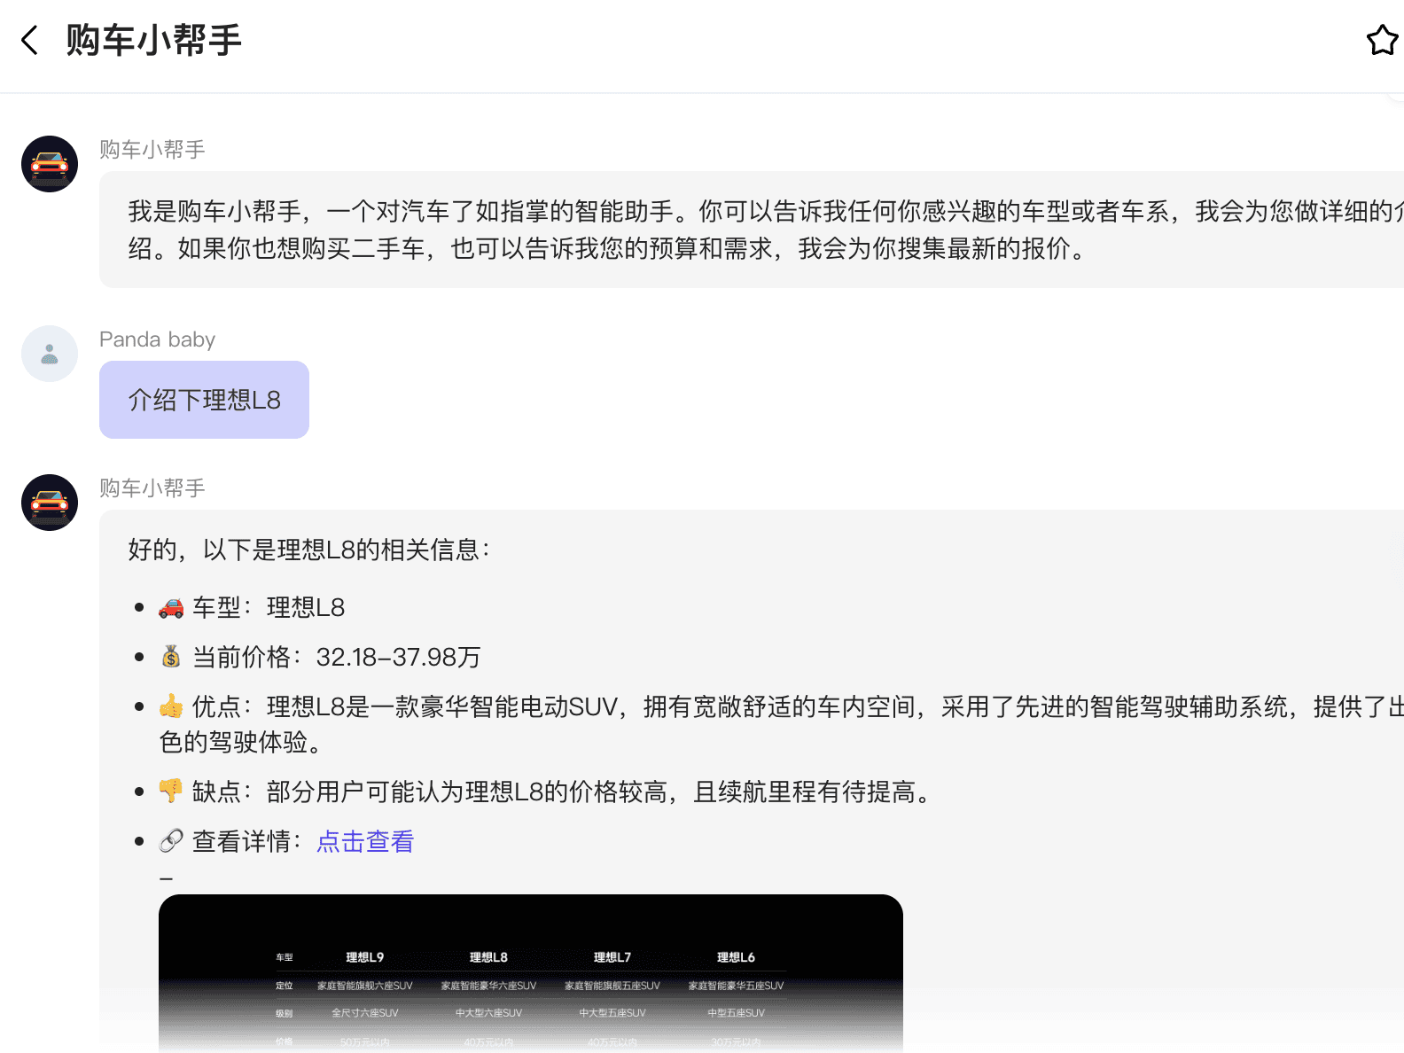Viewport: 1404px width, 1053px height.
Task: Favorite this assistant with the star icon
Action: point(1381,40)
